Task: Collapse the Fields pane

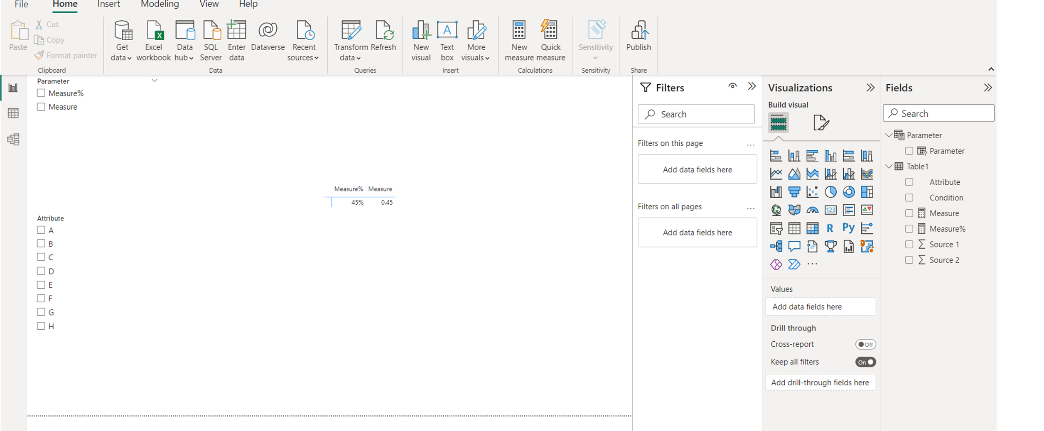Action: [988, 88]
